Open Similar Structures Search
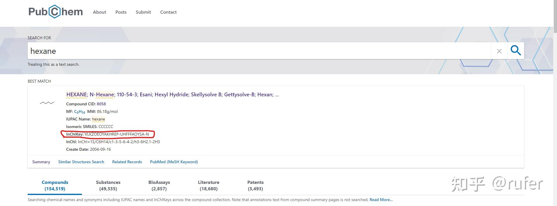557x206 pixels. click(81, 162)
